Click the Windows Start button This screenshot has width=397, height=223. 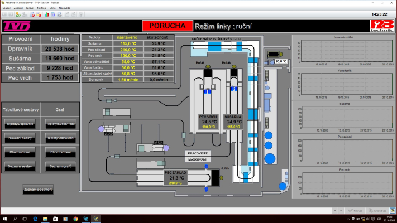coord(5,218)
